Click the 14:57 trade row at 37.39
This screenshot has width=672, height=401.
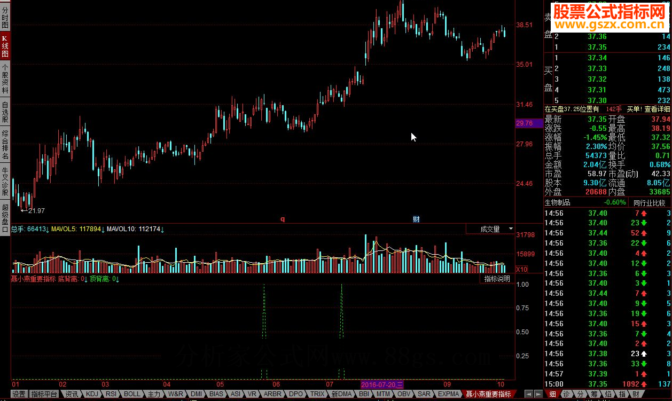click(607, 374)
